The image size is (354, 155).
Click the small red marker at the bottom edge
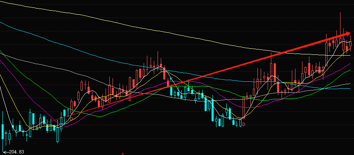[123, 154]
